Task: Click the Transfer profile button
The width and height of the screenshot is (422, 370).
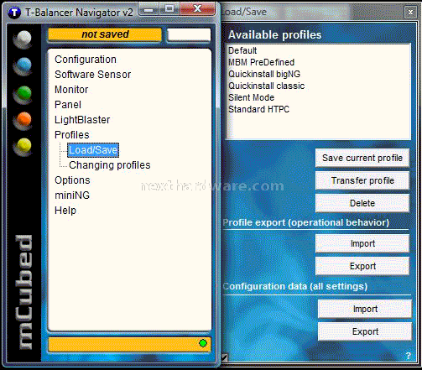Action: coord(362,180)
